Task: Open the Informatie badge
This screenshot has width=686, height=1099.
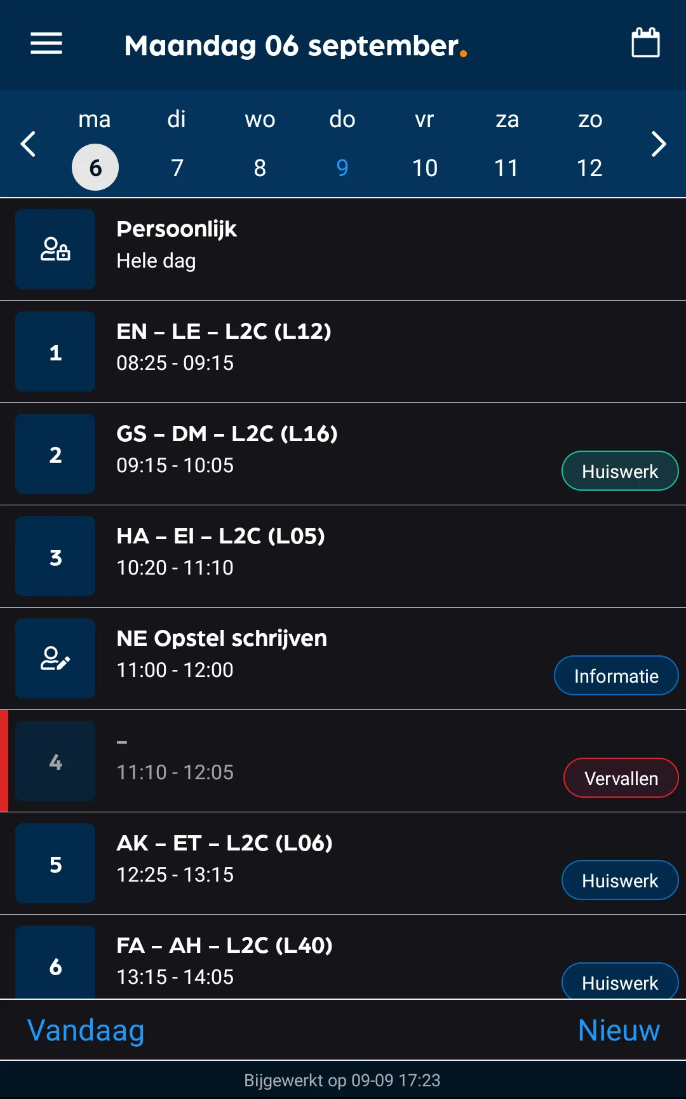Action: [615, 675]
